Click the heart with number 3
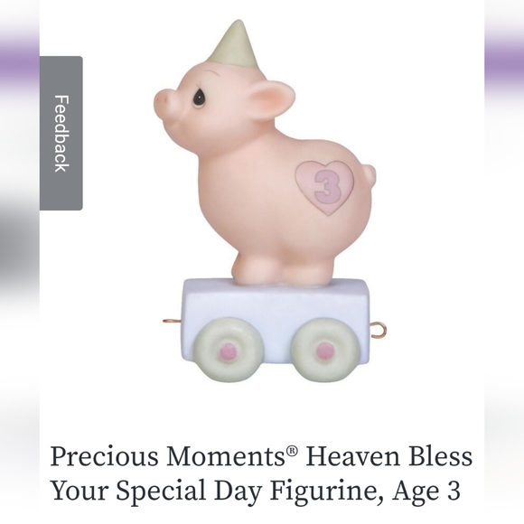The height and width of the screenshot is (524, 524). tap(324, 188)
